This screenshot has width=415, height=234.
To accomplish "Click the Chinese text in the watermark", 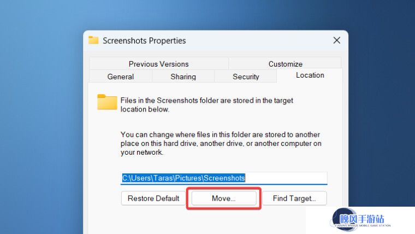I will (x=362, y=219).
